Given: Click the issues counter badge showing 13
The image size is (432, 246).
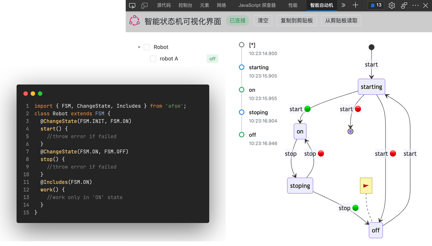Looking at the screenshot, I should [376, 5].
